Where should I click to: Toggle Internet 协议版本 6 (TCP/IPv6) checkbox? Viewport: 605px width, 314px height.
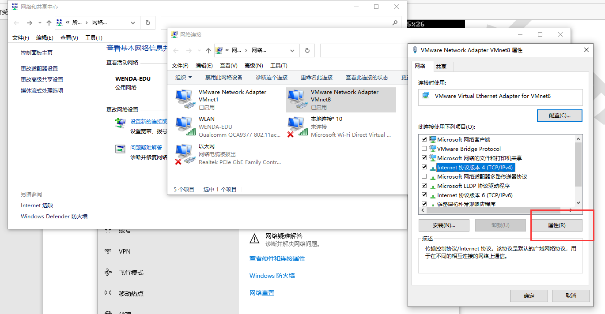(x=424, y=195)
